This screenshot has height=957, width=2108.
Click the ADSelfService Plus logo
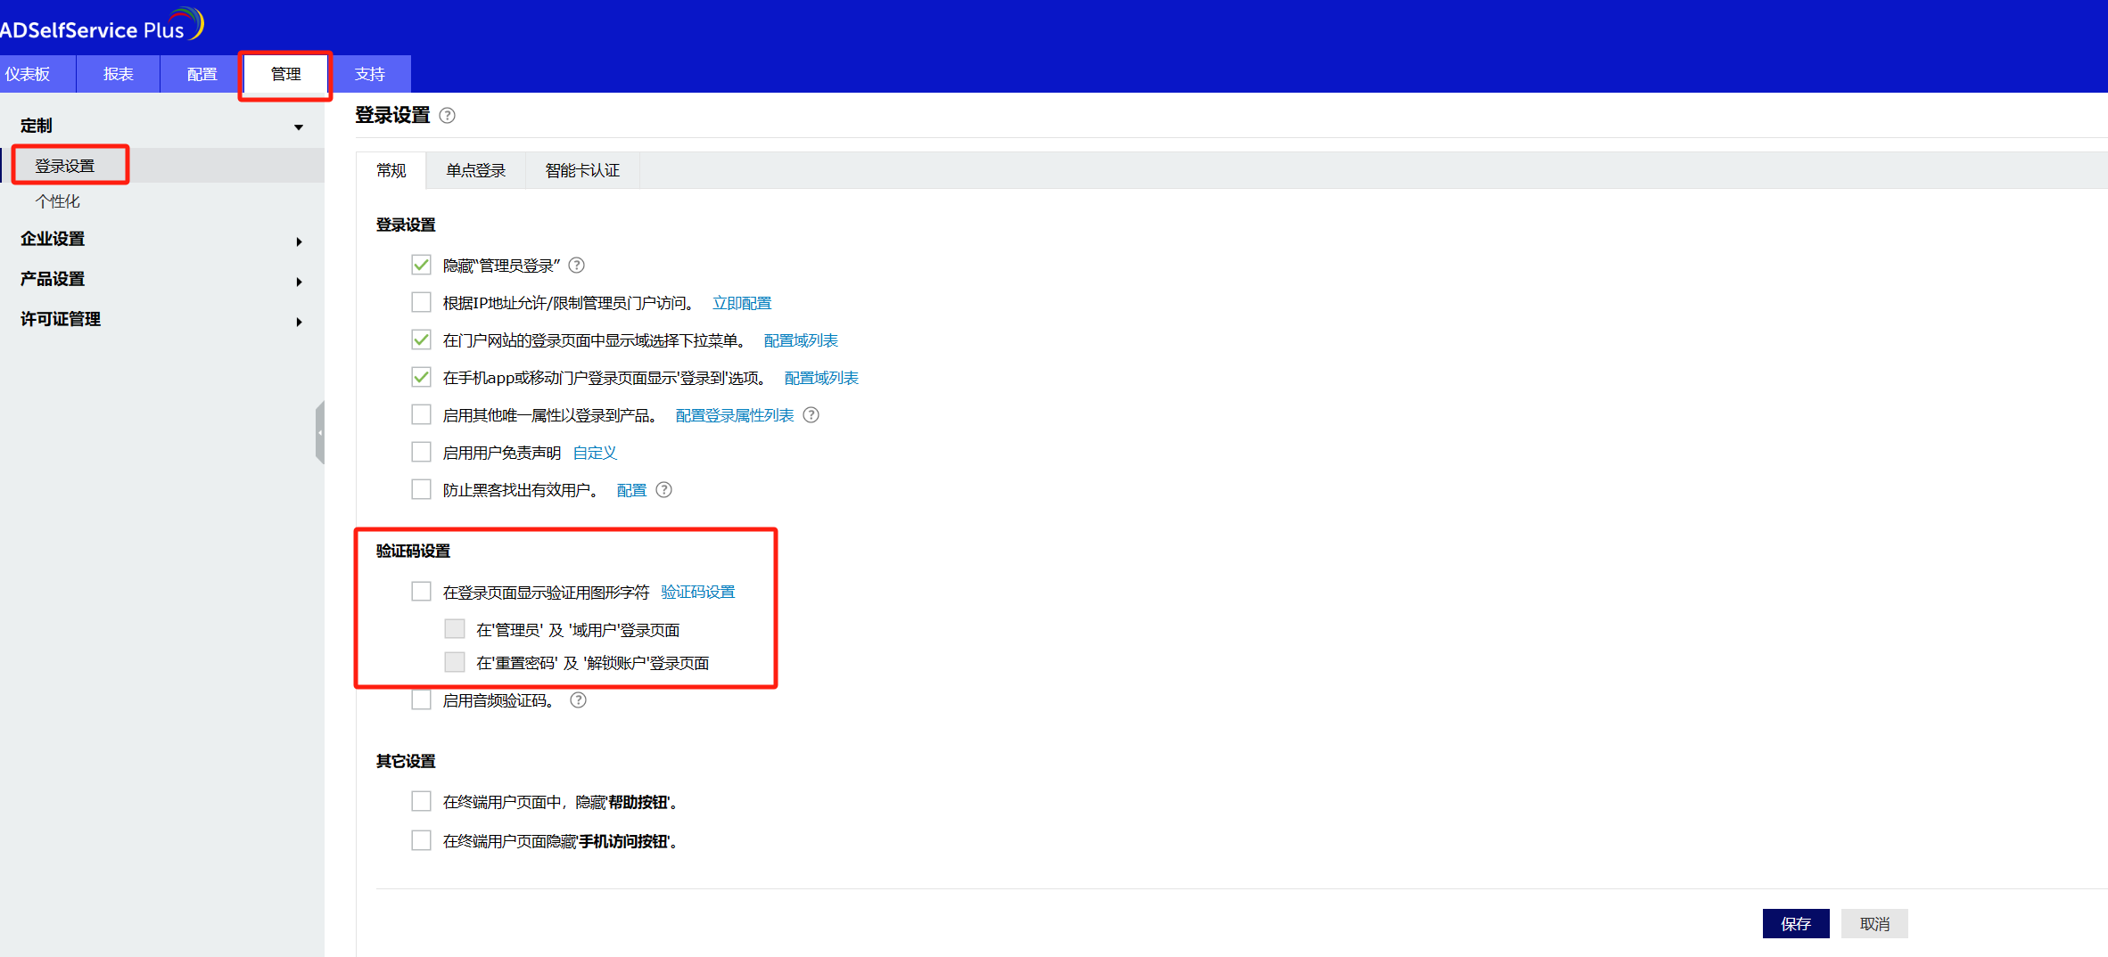click(x=102, y=27)
